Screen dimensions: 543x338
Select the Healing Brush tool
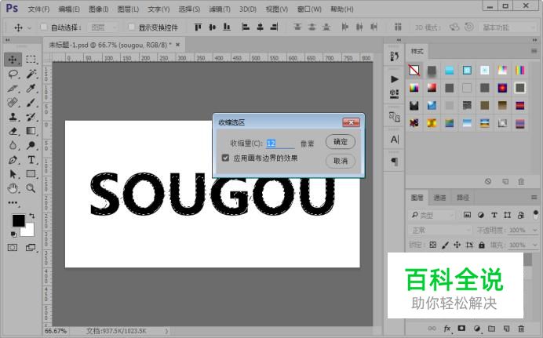(13, 103)
